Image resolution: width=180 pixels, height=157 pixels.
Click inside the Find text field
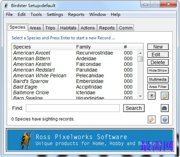coord(73,108)
